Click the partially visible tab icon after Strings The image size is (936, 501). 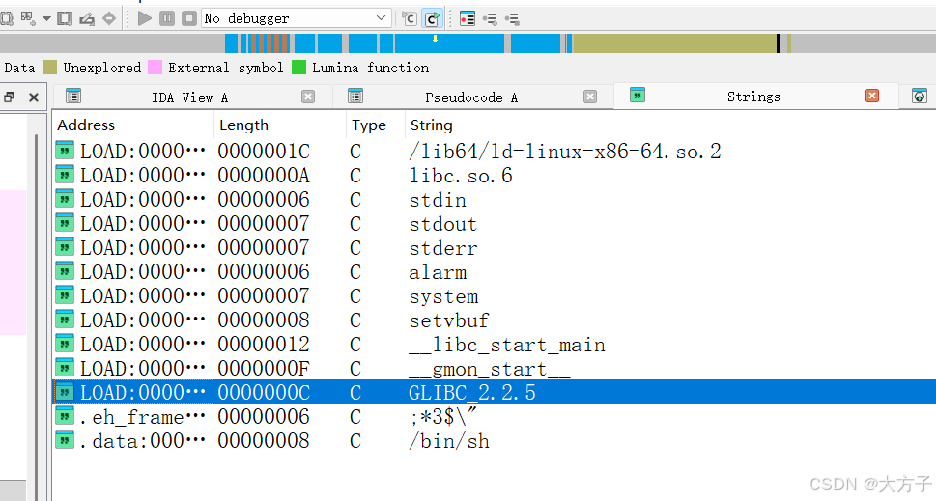point(920,96)
